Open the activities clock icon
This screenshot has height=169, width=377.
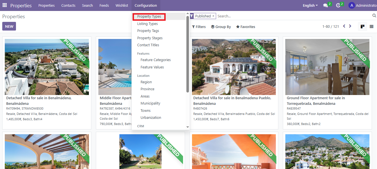pyautogui.click(x=338, y=6)
